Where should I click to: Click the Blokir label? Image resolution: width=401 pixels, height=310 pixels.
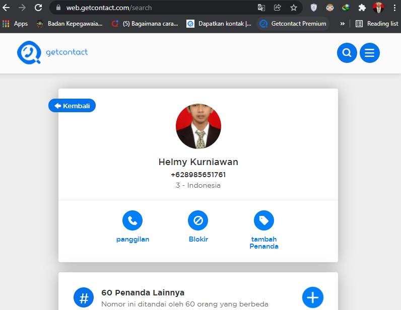tap(198, 239)
